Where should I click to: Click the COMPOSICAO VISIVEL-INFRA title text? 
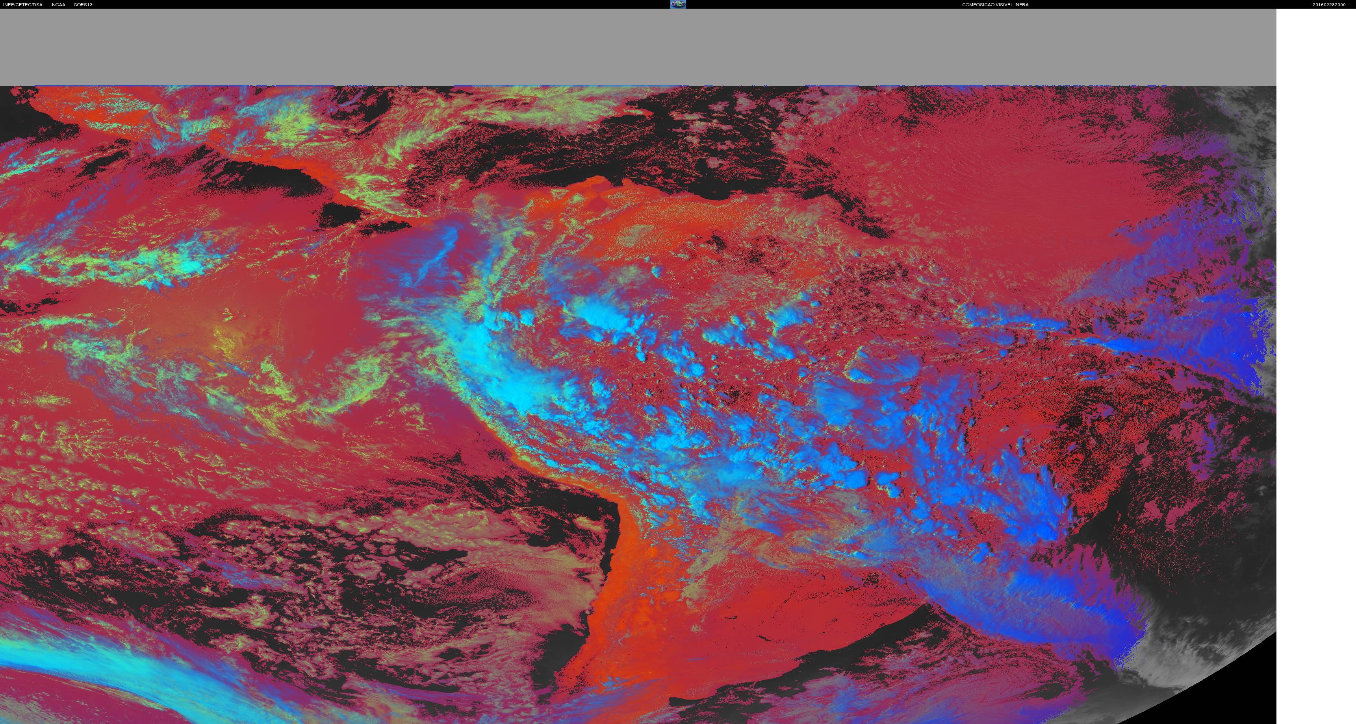995,5
